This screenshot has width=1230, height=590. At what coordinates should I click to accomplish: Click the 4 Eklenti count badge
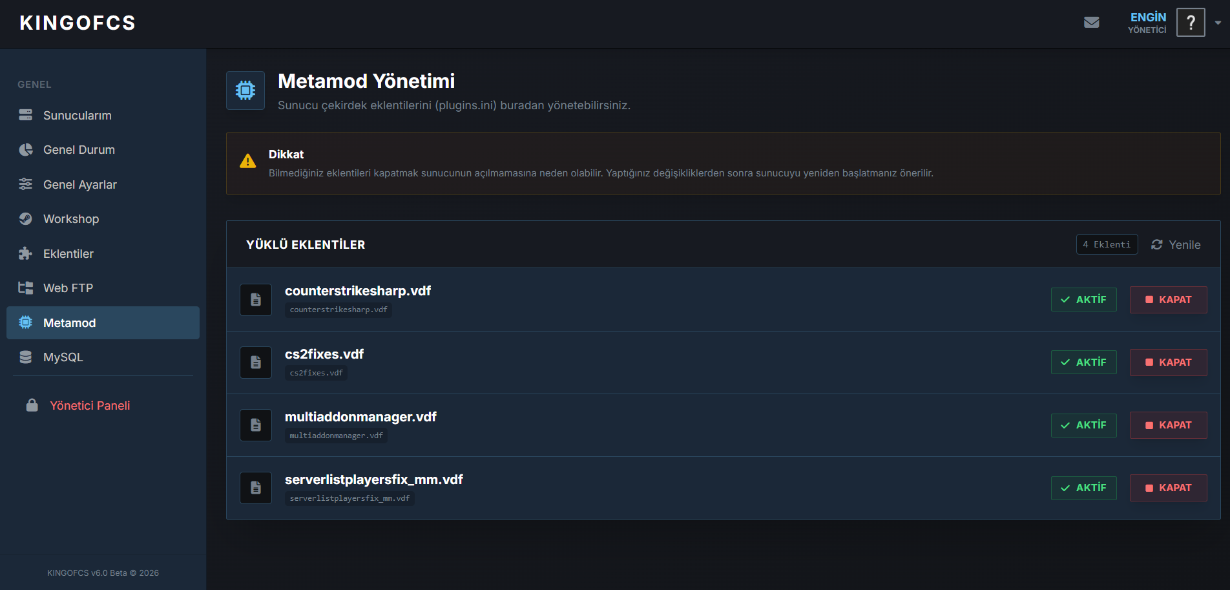pyautogui.click(x=1107, y=245)
